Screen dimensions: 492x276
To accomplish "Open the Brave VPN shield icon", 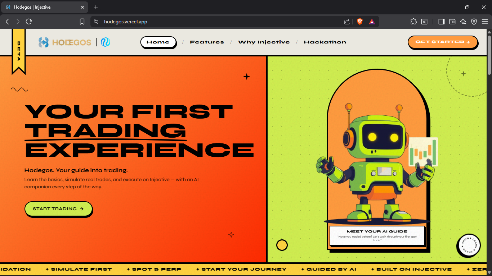I will [x=474, y=22].
